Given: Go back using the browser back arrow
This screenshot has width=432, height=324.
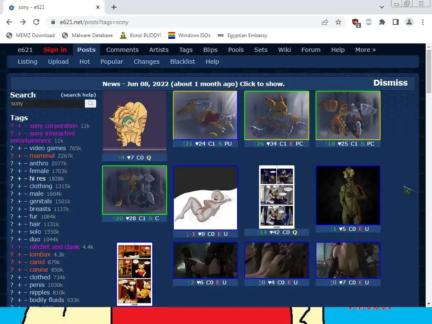Looking at the screenshot, I should click(9, 22).
